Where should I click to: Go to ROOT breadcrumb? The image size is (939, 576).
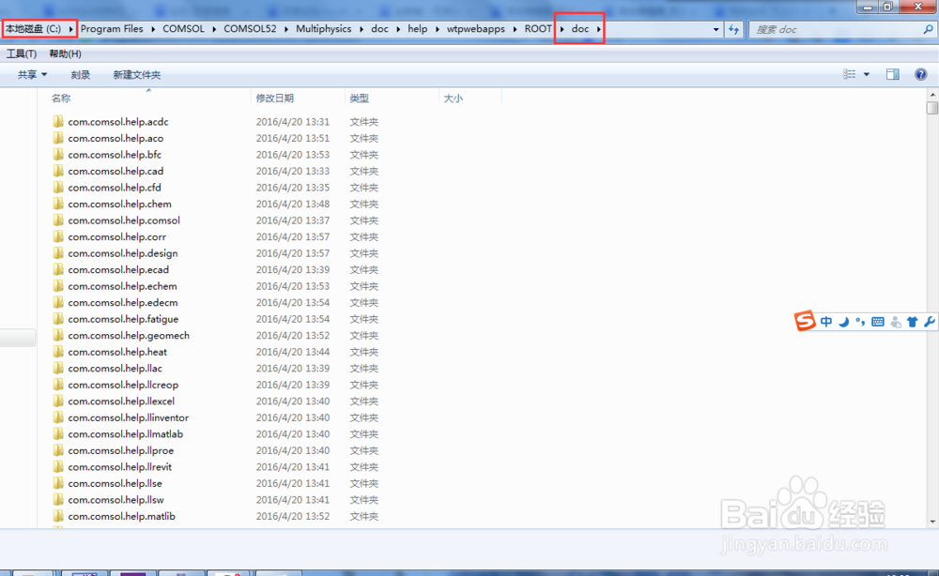pyautogui.click(x=538, y=29)
